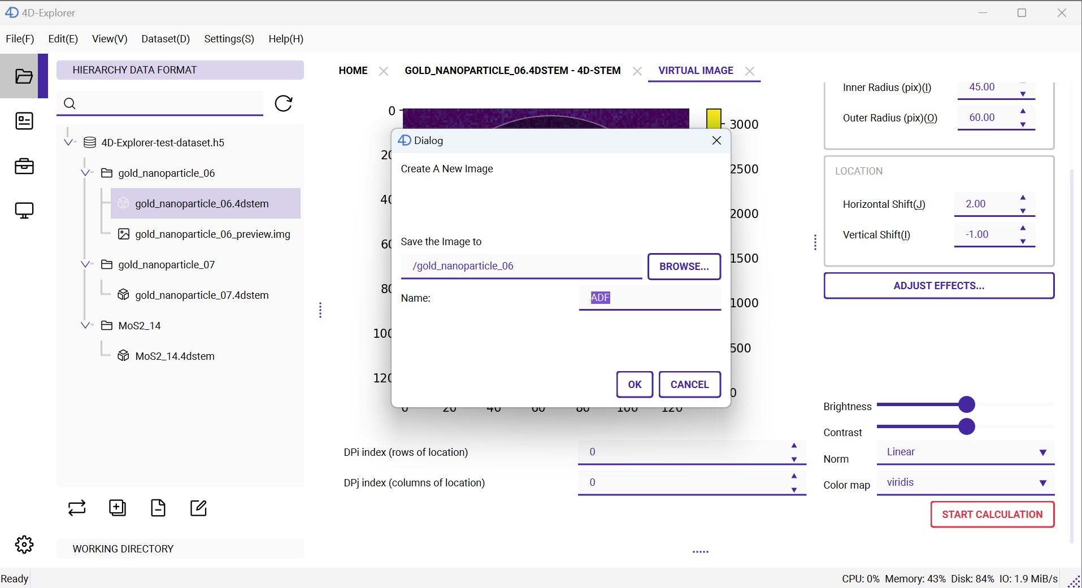Click the search magnifier icon

69,103
